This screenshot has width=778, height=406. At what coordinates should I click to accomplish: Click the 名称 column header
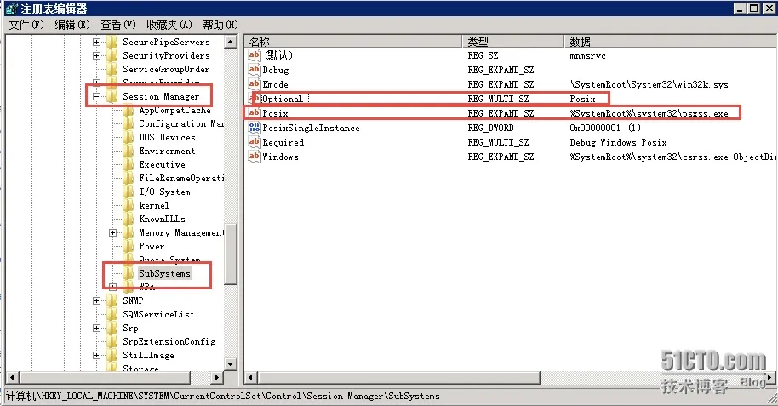[352, 42]
